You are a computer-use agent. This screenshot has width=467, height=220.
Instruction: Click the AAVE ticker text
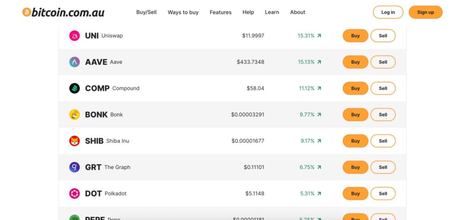(96, 62)
